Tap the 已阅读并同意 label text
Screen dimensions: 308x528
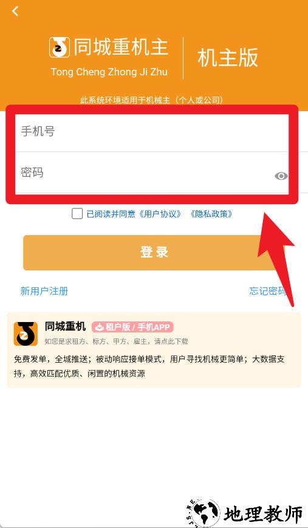click(x=111, y=214)
